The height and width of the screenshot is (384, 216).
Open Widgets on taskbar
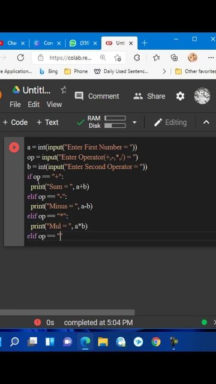pos(50,341)
